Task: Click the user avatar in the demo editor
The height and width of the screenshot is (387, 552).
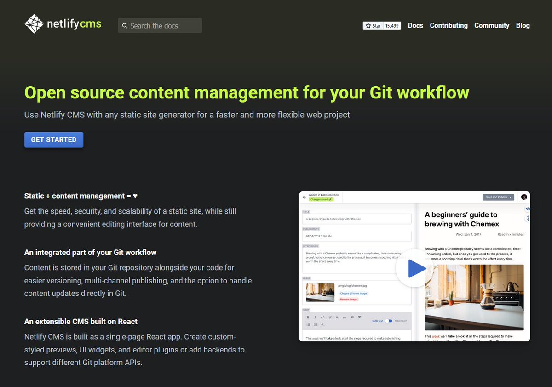Action: (524, 197)
